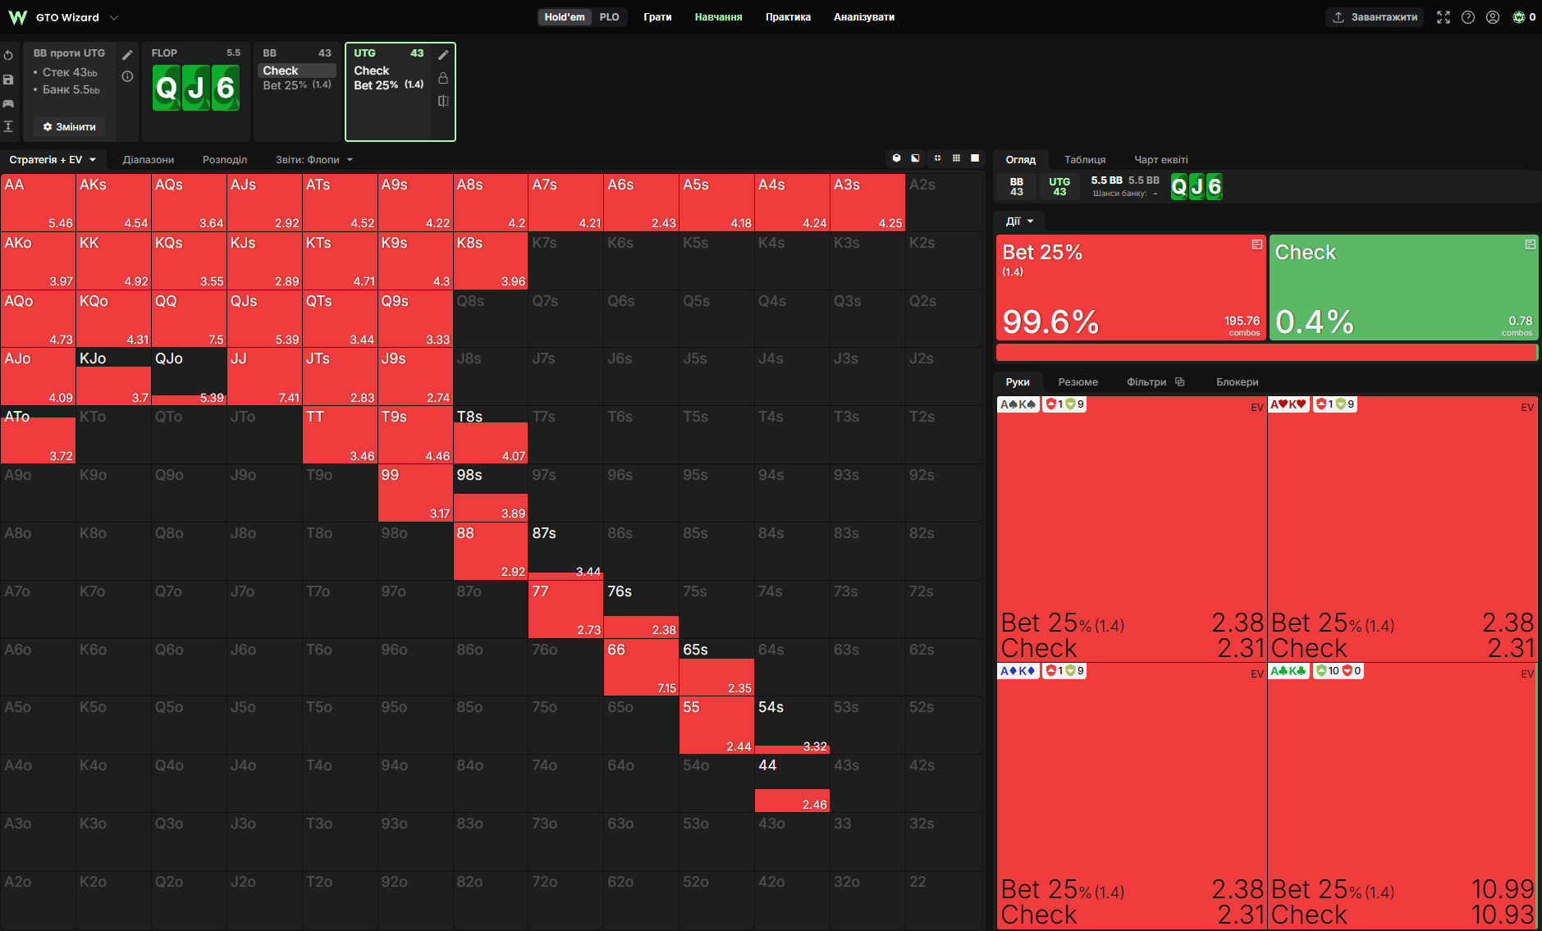Select the four-dot grid layout icon
Viewport: 1542px width, 931px height.
[937, 158]
